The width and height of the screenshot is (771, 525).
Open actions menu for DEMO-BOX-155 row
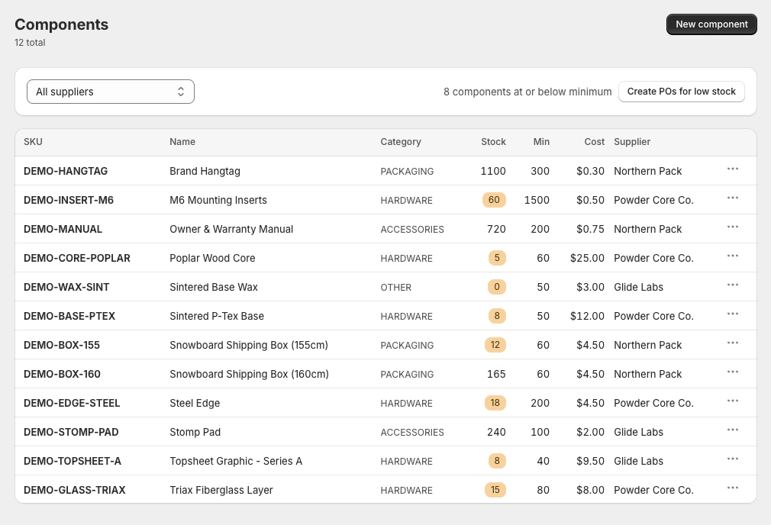coord(733,343)
